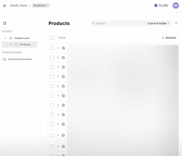The width and height of the screenshot is (182, 156).
Task: Click the Salsify Demo folder icon
Action: click(x=11, y=38)
